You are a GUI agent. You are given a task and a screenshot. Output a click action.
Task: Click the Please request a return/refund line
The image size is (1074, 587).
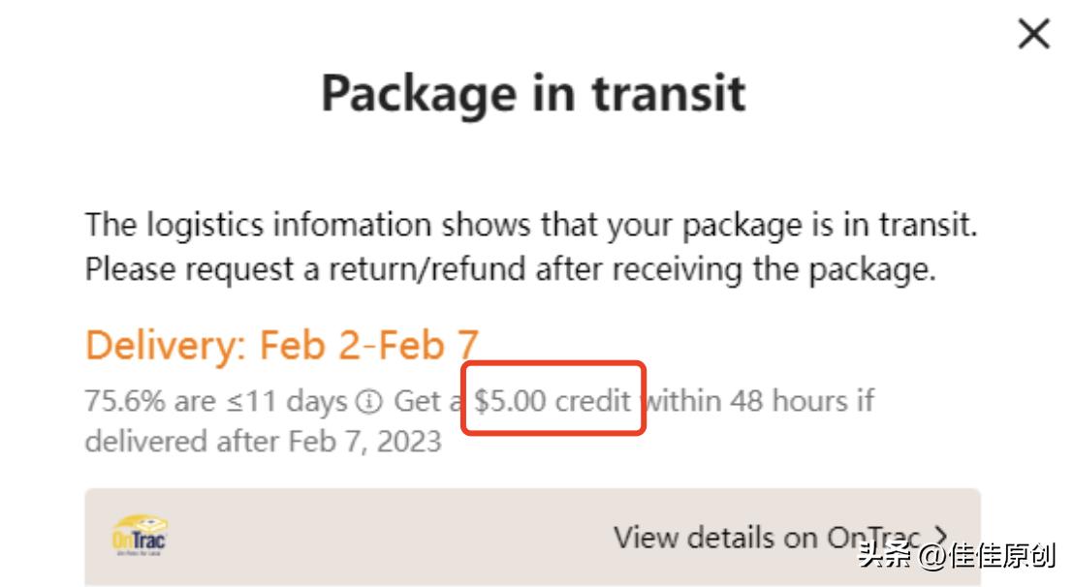510,268
